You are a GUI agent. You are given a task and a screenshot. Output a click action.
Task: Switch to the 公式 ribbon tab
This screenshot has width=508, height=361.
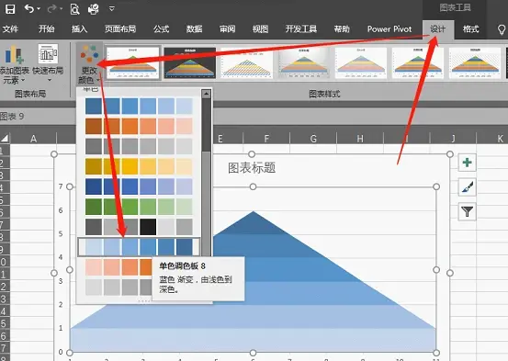pos(161,29)
